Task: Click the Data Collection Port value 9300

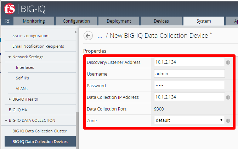Action: [159, 109]
